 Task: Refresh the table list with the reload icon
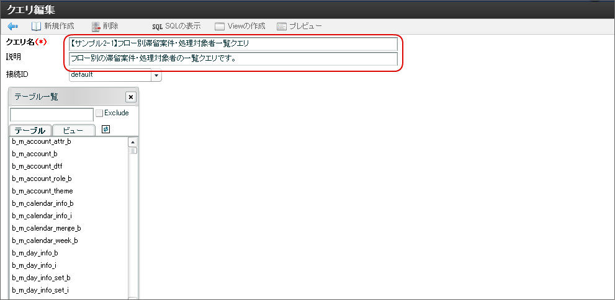tap(105, 130)
